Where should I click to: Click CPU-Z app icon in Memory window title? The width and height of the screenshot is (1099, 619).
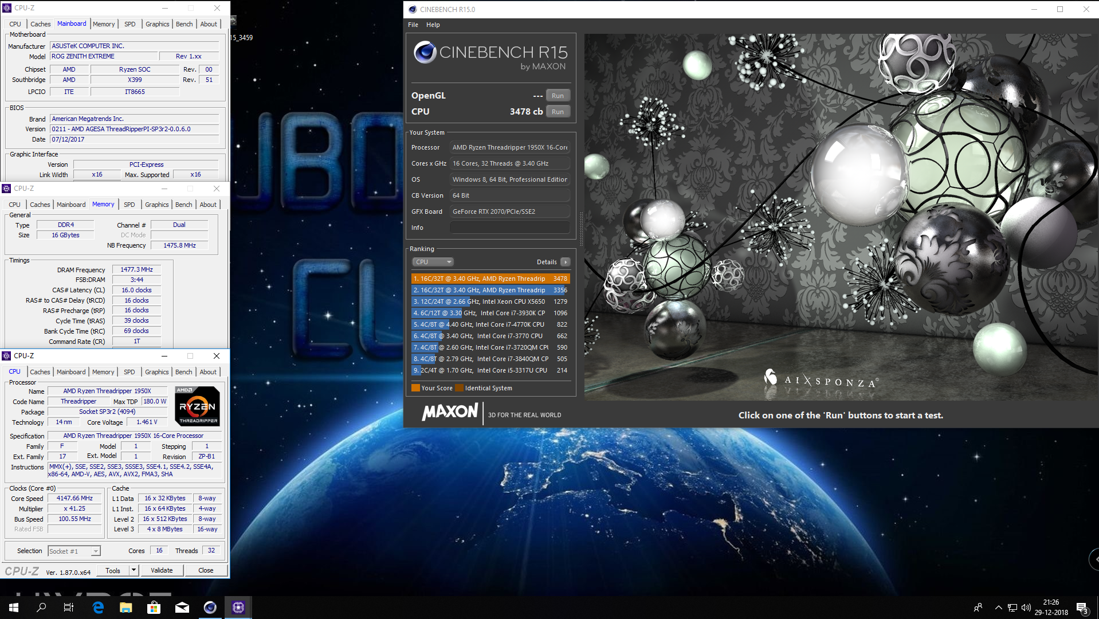pos(6,189)
